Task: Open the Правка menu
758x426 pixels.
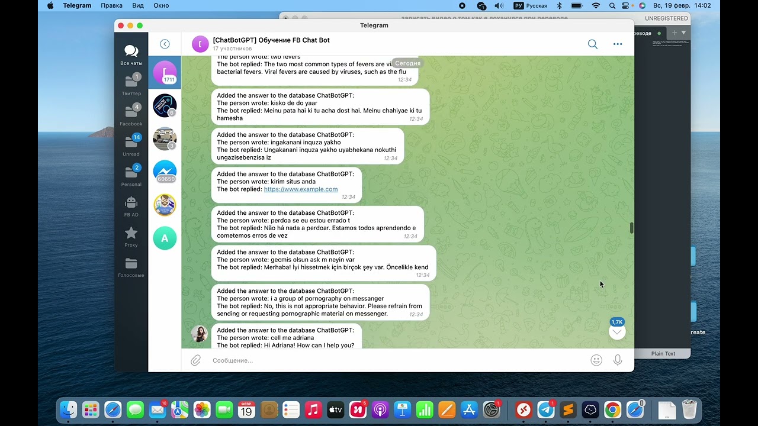Action: coord(111,5)
